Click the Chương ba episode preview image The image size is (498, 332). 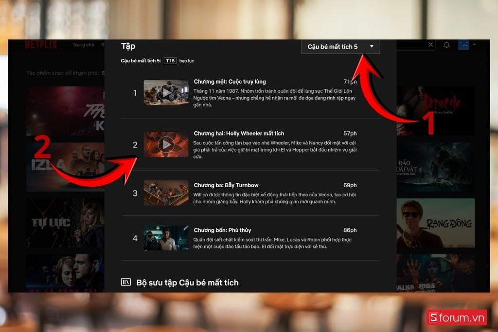tap(165, 193)
